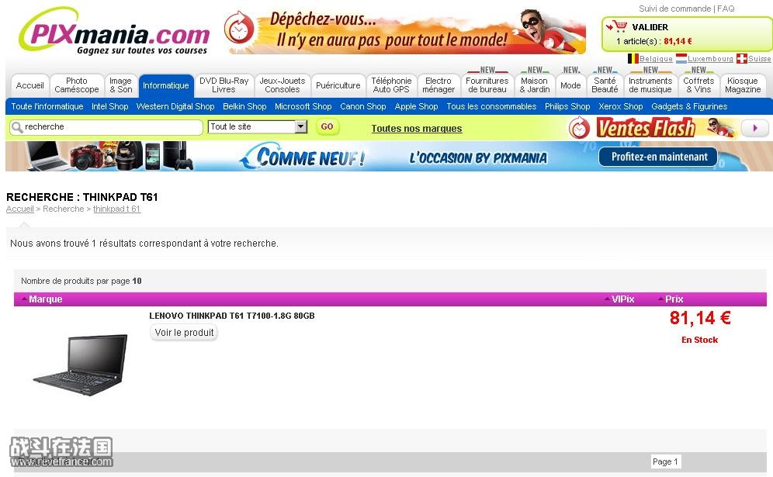773x477 pixels.
Task: Open the Image & Son tab
Action: click(x=121, y=85)
